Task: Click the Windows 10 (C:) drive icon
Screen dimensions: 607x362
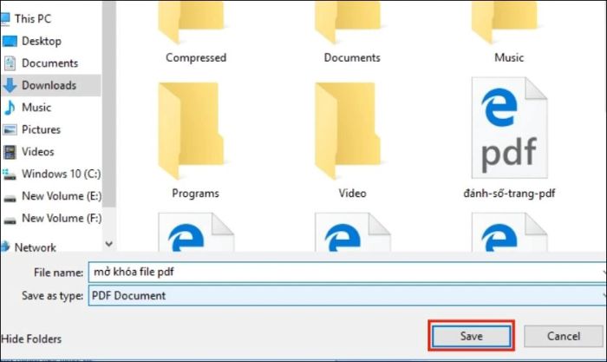Action: click(x=10, y=174)
